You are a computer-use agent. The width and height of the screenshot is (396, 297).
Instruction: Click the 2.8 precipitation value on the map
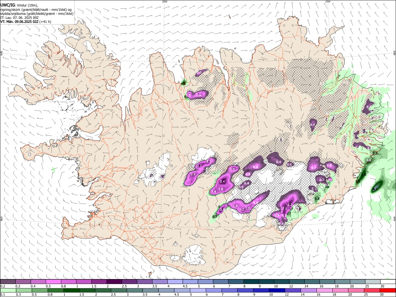tap(222, 210)
